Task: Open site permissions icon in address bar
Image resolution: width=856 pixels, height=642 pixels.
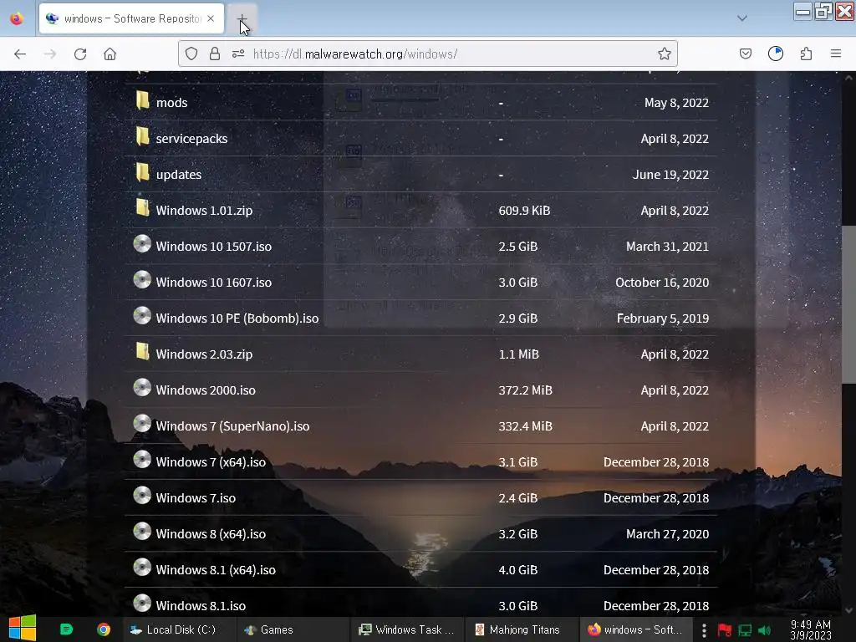Action: tap(238, 53)
